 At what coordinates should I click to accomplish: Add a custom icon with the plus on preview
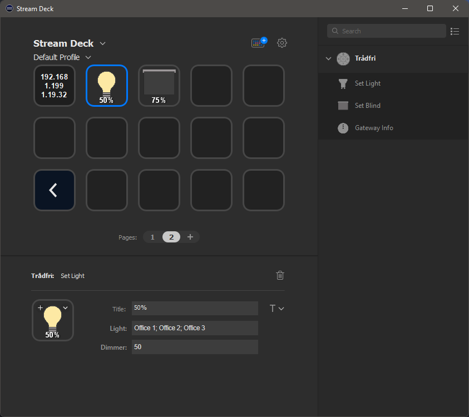[x=41, y=307]
